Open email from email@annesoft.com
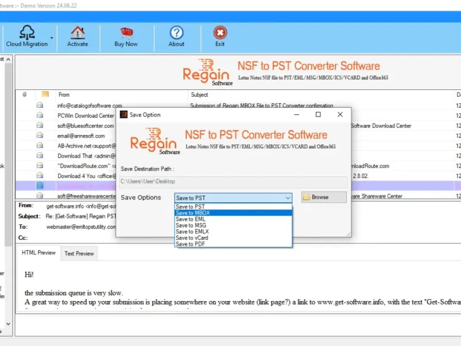The image size is (461, 346). coord(81,136)
